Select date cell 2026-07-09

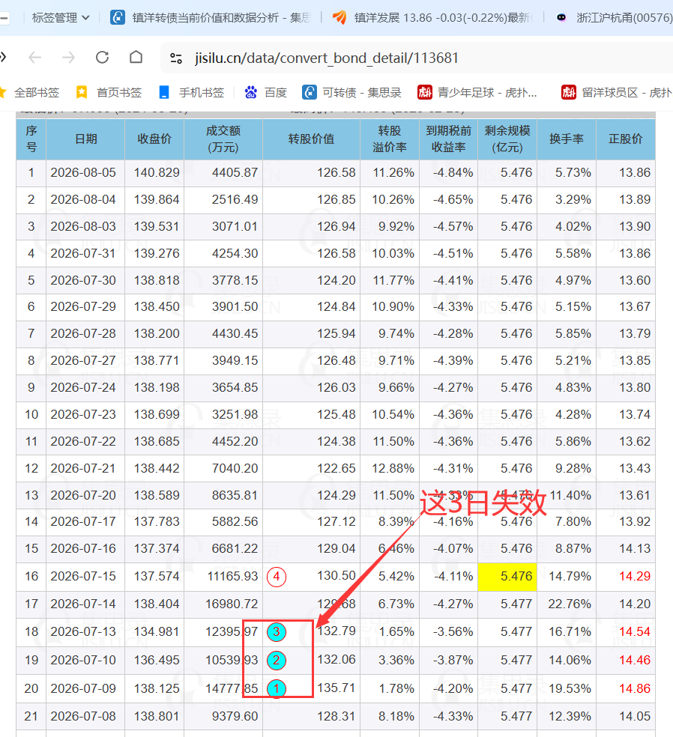(83, 688)
